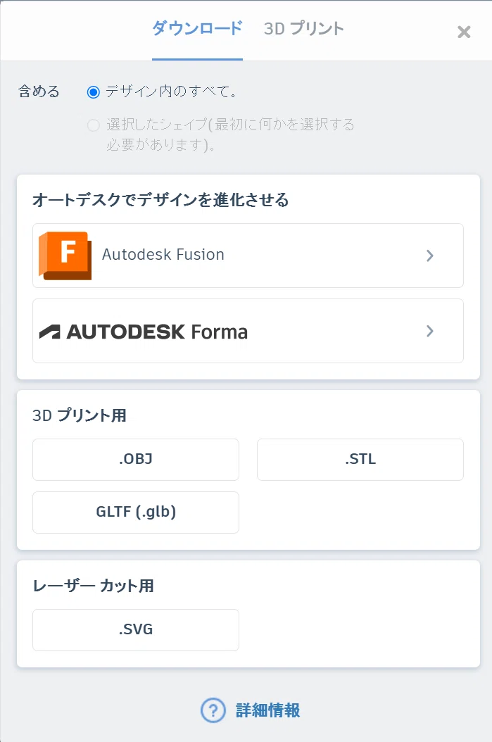
Task: Click the question mark help icon
Action: coord(213,710)
